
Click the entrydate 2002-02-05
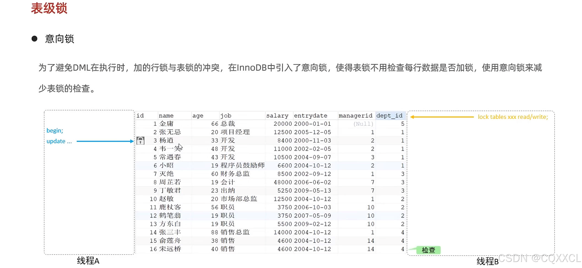click(x=313, y=149)
